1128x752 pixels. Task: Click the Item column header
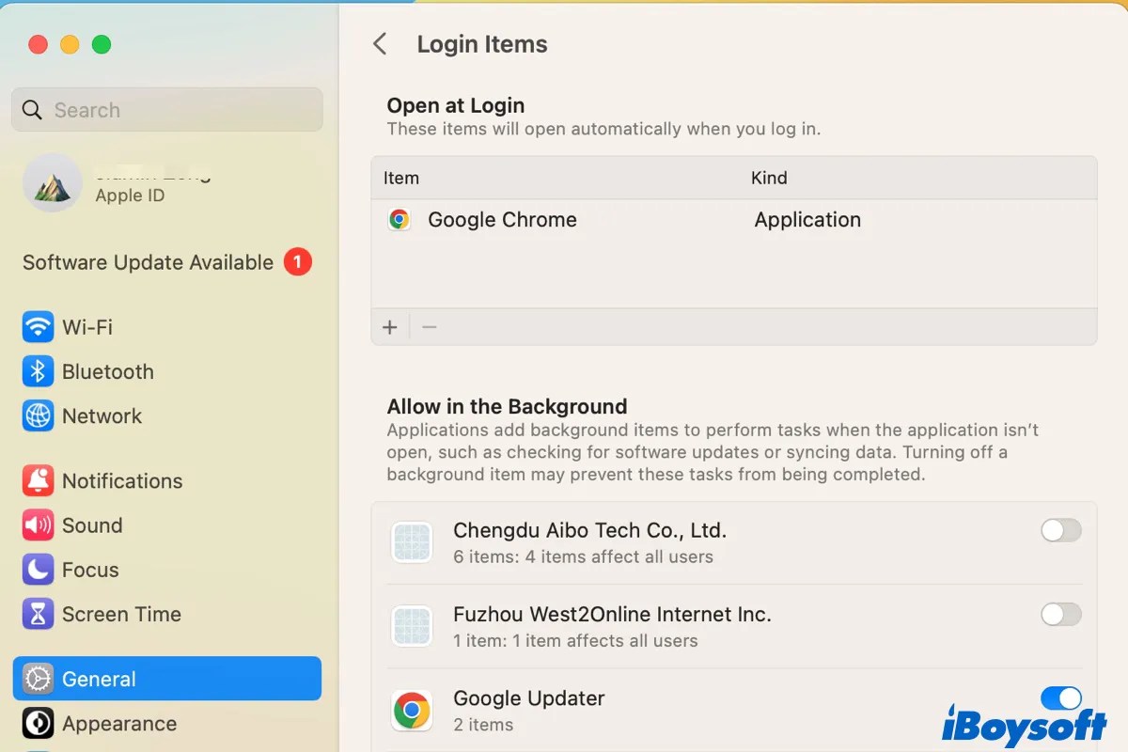401,178
